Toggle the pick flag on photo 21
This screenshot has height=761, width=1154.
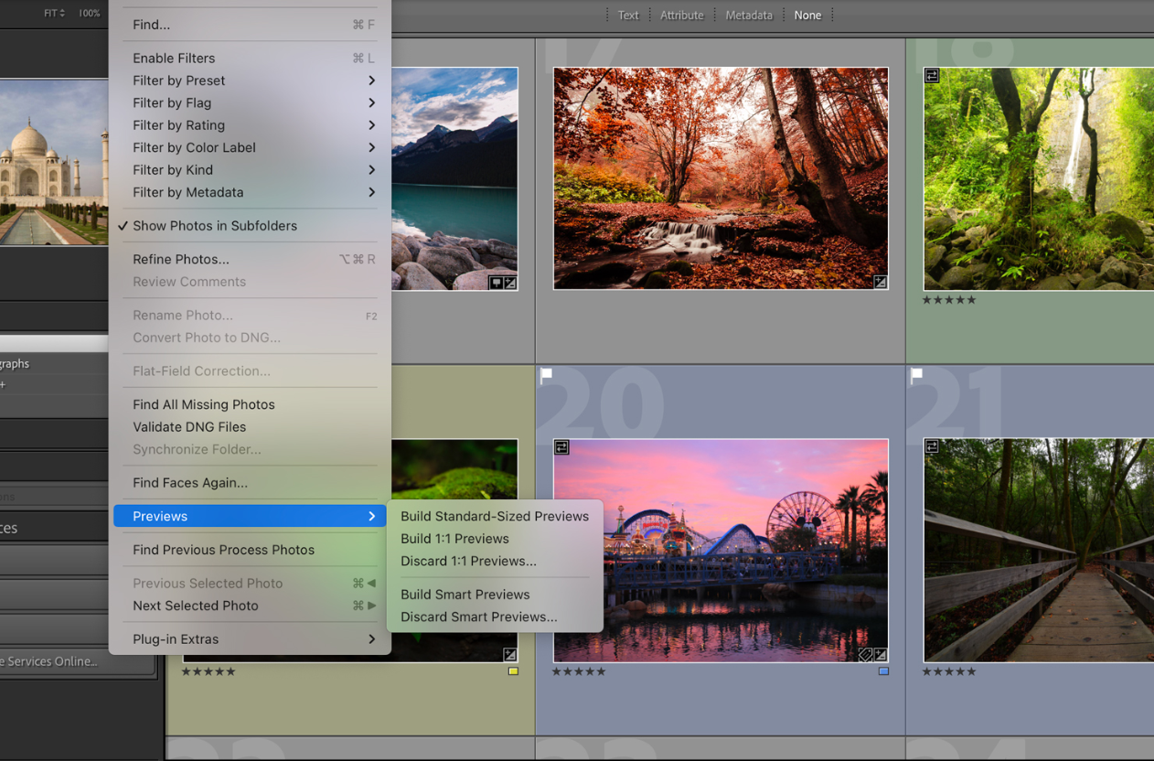(x=915, y=373)
